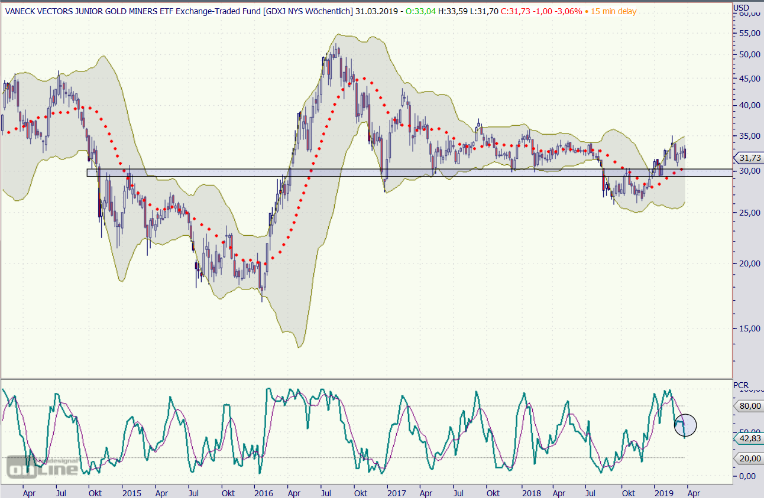Screen dimensions: 764x498
Task: Click the PCR value tag 42,83
Action: click(747, 439)
